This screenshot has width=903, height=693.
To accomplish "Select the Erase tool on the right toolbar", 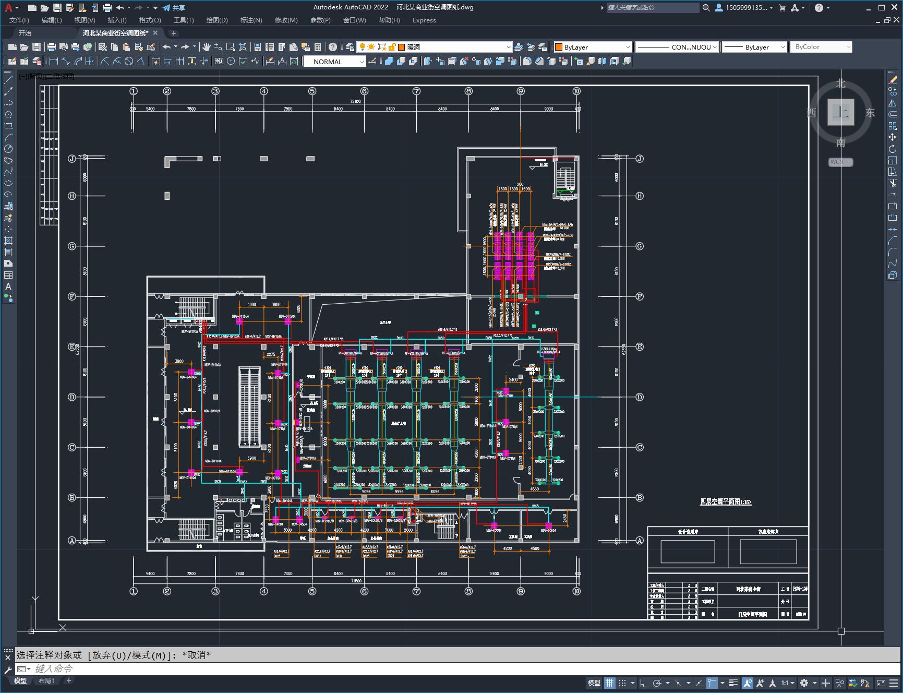I will pos(893,80).
